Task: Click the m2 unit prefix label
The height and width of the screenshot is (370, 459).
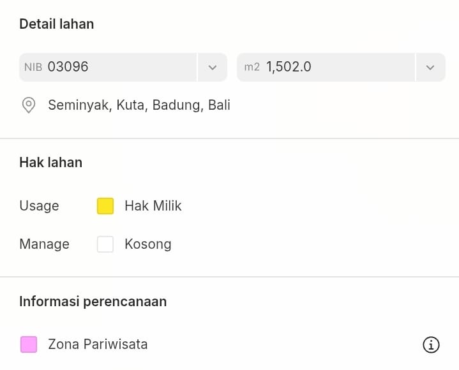Action: (x=252, y=67)
